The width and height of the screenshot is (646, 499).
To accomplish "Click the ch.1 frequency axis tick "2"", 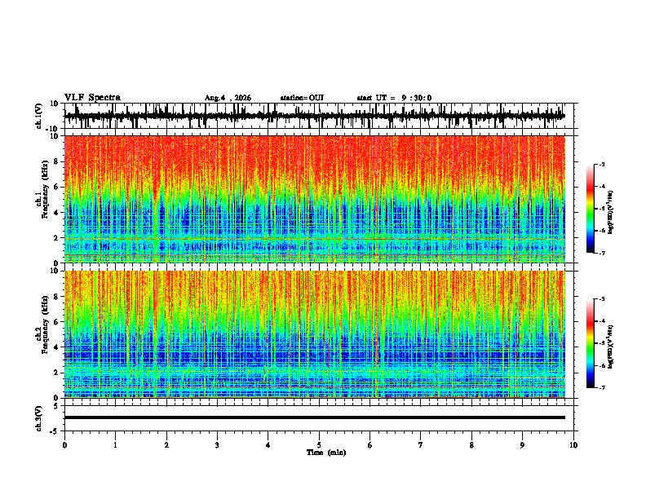I will [56, 238].
